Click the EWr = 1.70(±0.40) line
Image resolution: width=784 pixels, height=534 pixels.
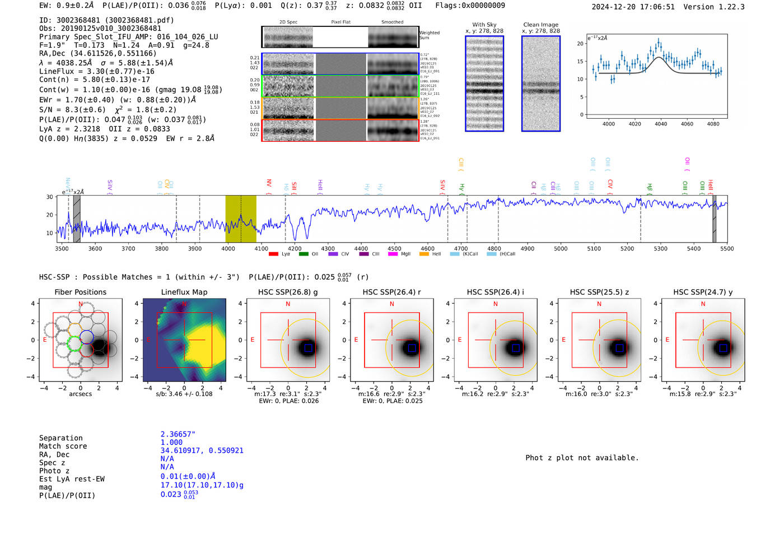point(118,100)
